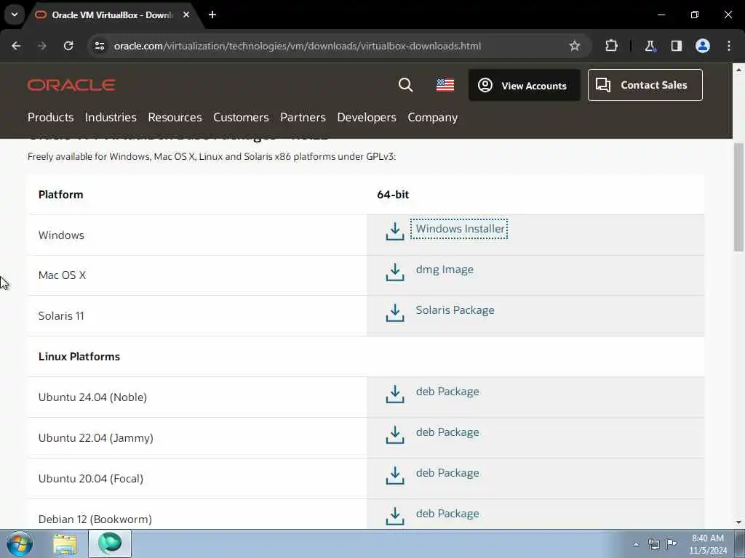Open Oracle site search magnifier
The image size is (745, 558).
[x=405, y=85]
